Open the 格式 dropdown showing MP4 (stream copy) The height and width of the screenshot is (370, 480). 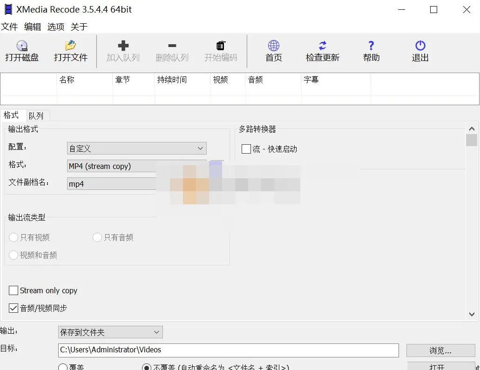[136, 166]
